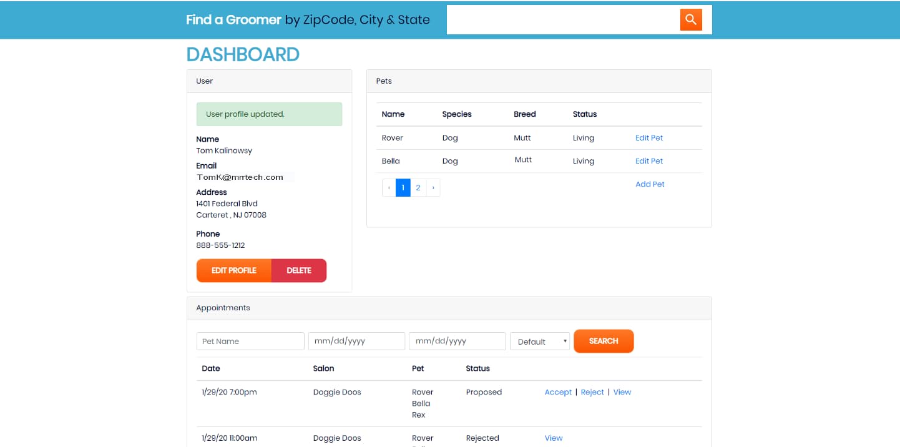The height and width of the screenshot is (447, 900).
Task: Edit Pet for Bella
Action: [x=648, y=160]
